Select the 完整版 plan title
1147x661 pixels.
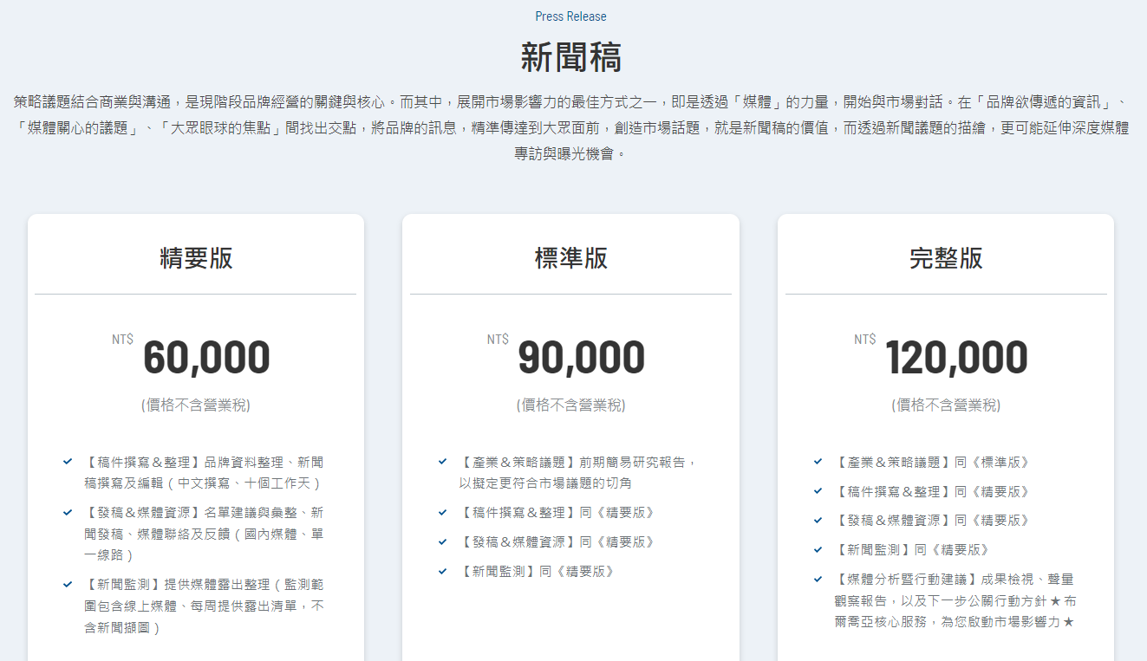tap(946, 258)
